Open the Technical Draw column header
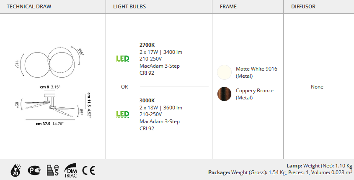The width and height of the screenshot is (354, 180). [x=29, y=7]
